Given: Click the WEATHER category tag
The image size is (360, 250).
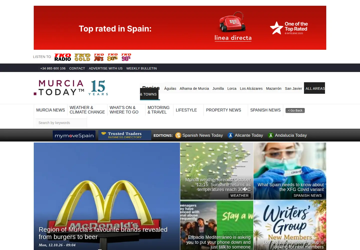Looking at the screenshot, I should pos(239,195).
